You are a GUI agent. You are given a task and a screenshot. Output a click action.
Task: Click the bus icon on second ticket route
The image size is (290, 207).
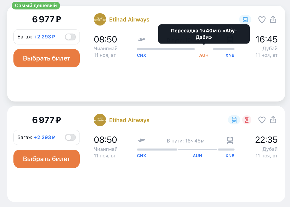(230, 140)
